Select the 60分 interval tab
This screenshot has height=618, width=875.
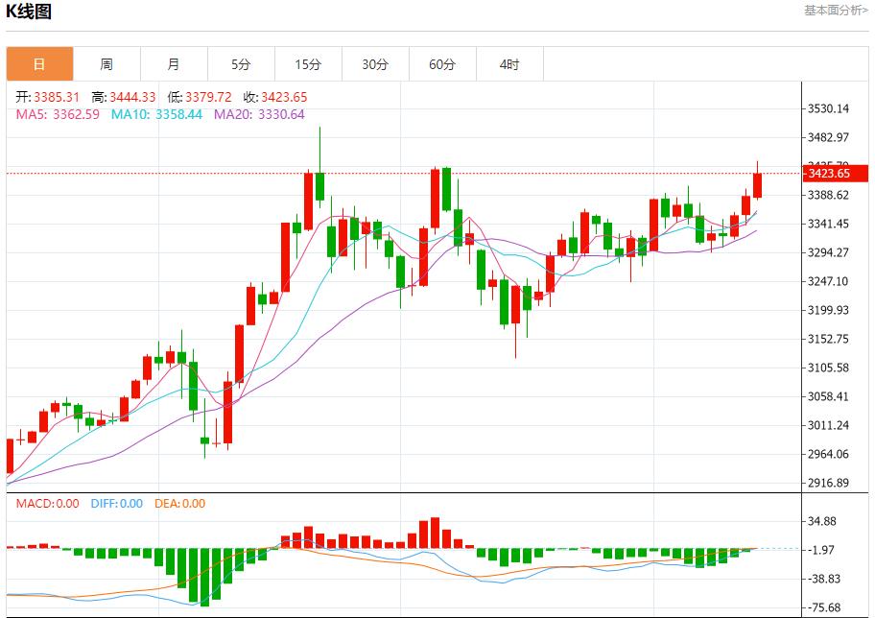click(442, 64)
